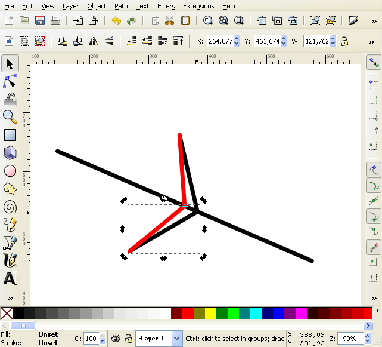The height and width of the screenshot is (347, 382).
Task: Pick the Zoom magnifier tool
Action: (x=10, y=117)
